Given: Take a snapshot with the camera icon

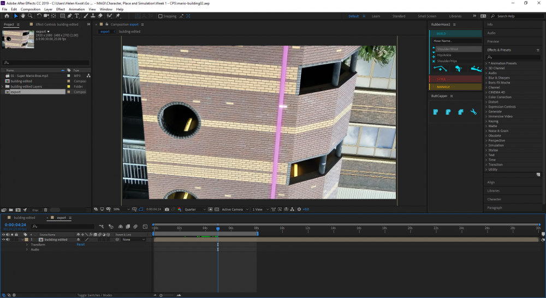Looking at the screenshot, I should coord(167,209).
